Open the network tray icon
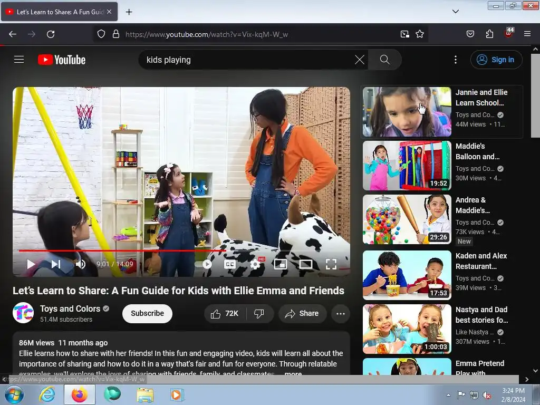The height and width of the screenshot is (405, 540). (x=474, y=395)
